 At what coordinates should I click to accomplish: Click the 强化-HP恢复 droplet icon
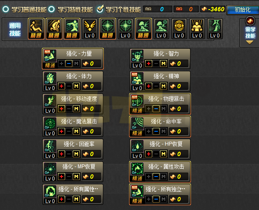pyautogui.click(x=137, y=146)
